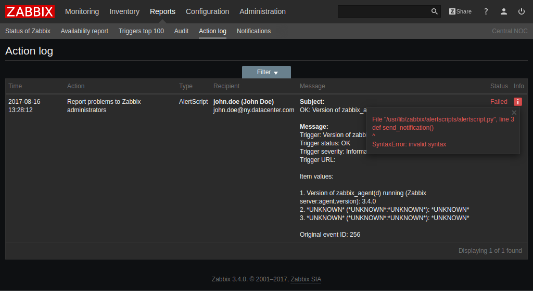
Task: Click the ZABBIX logo
Action: 29,11
